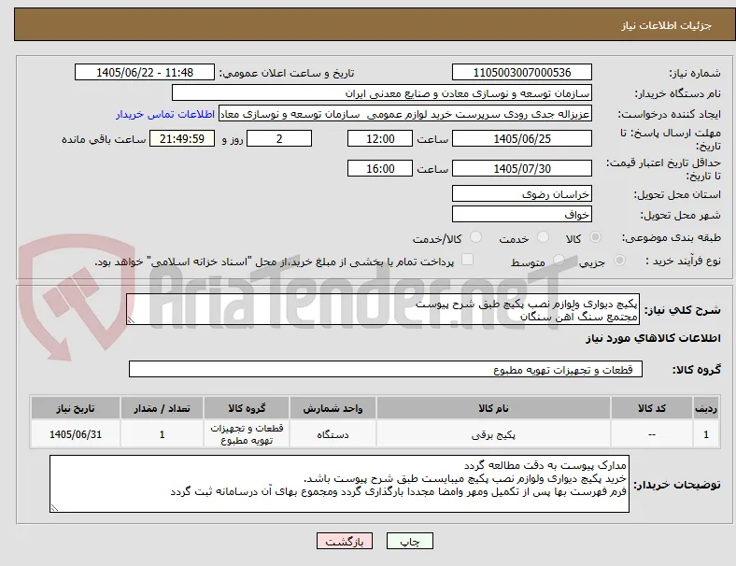Select the خدمت radio button
Image resolution: width=736 pixels, height=566 pixels.
point(543,237)
